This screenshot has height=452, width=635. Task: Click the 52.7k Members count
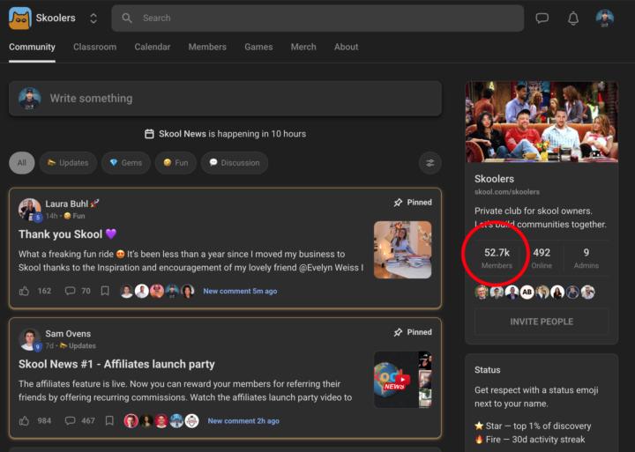(497, 258)
